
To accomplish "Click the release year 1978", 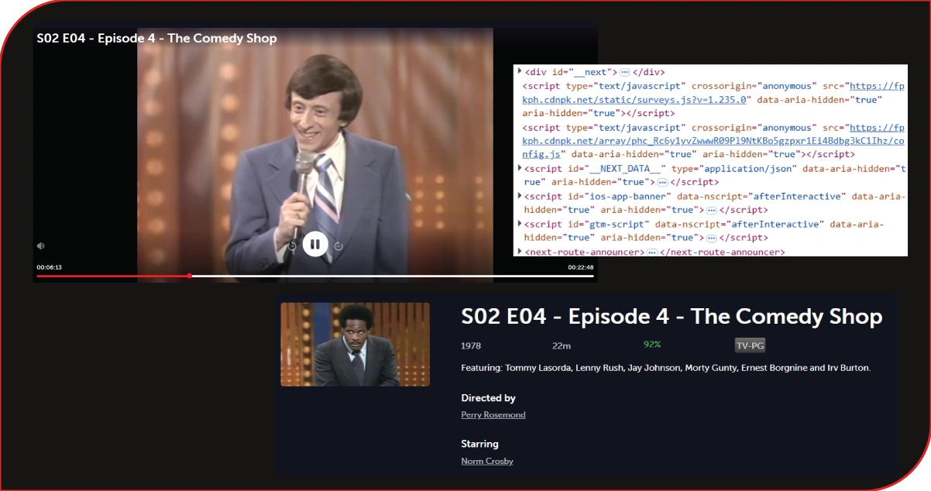I will 471,345.
